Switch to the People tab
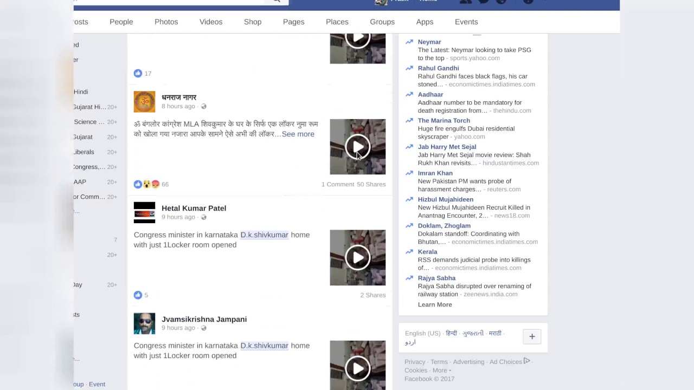 [121, 22]
